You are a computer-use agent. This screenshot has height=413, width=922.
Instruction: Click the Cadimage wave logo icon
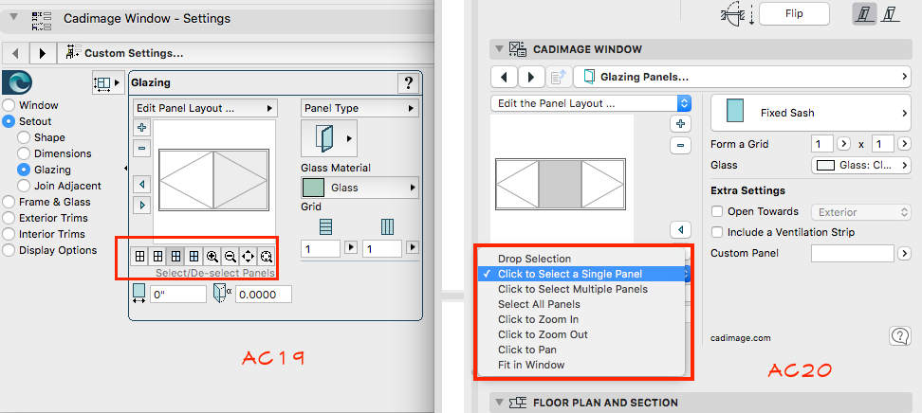pos(17,82)
